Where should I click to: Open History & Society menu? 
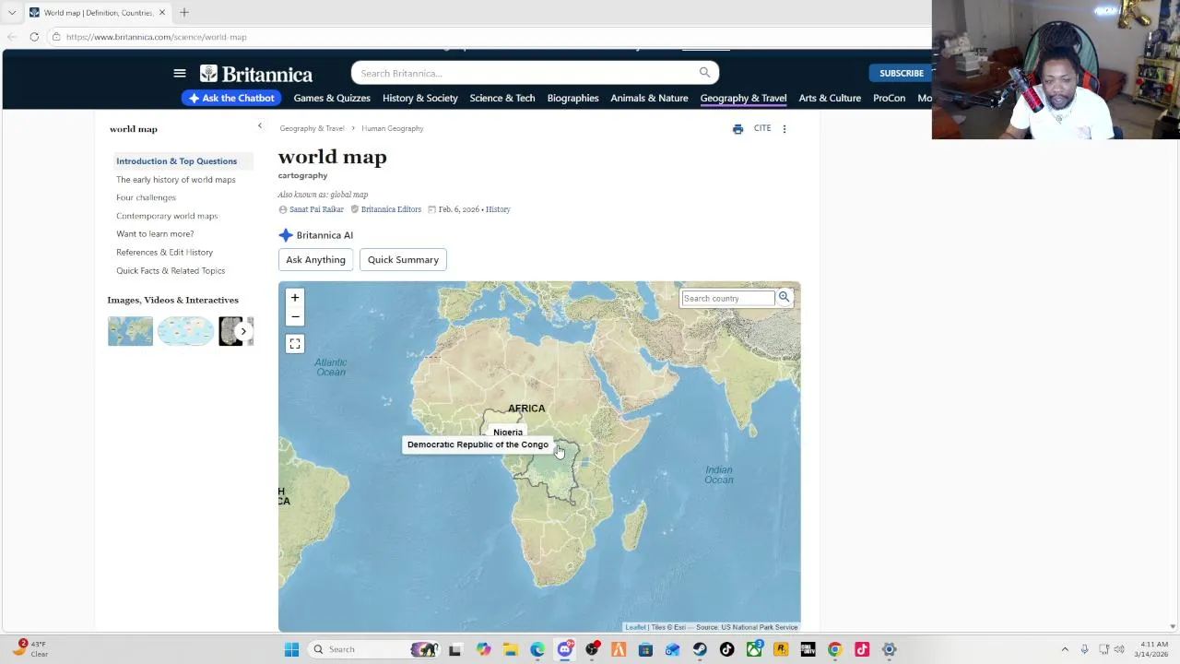coord(420,98)
